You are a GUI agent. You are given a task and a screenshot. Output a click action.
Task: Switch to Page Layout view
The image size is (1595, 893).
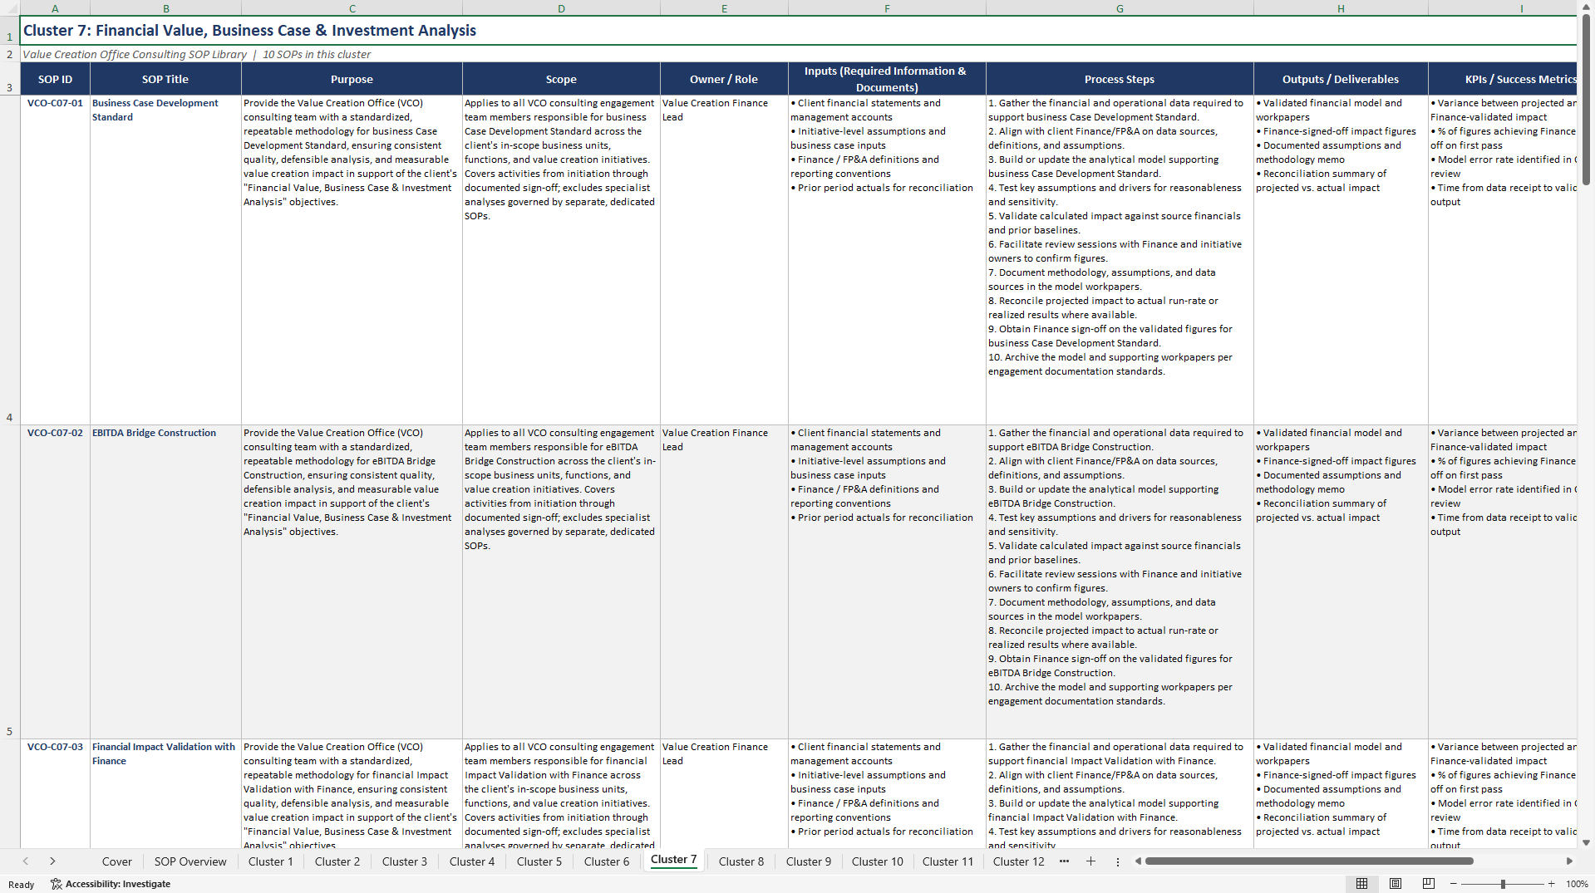pyautogui.click(x=1396, y=884)
